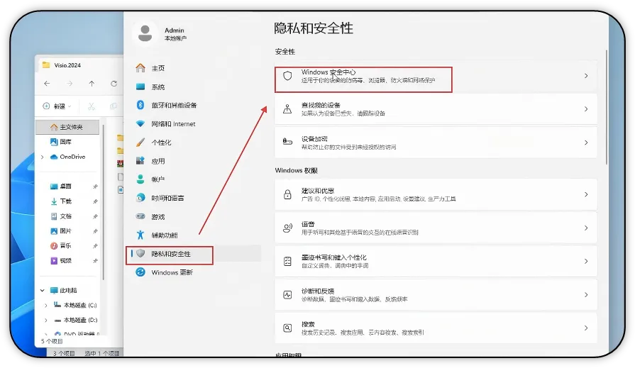
Task: Open 桌面 quick access folder
Action: [x=61, y=186]
